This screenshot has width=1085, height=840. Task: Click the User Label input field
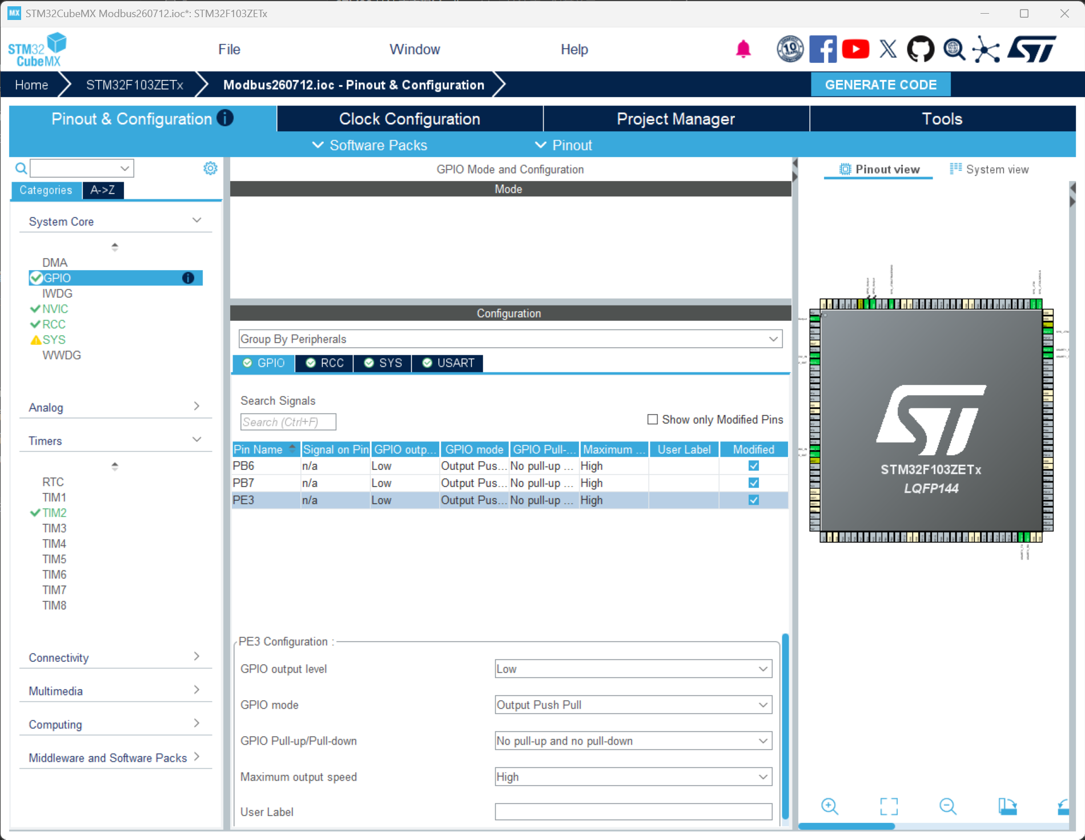633,811
